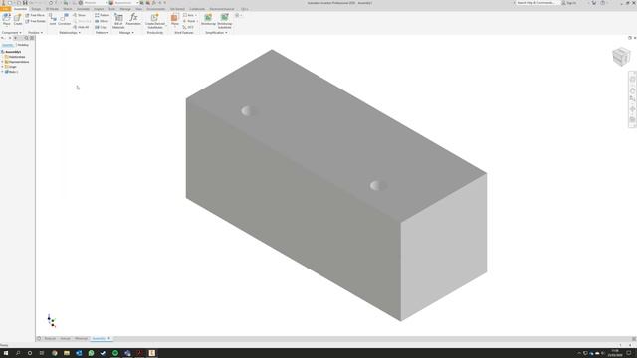Click the Copy component tool
Screen dimensions: 637x358
101,27
